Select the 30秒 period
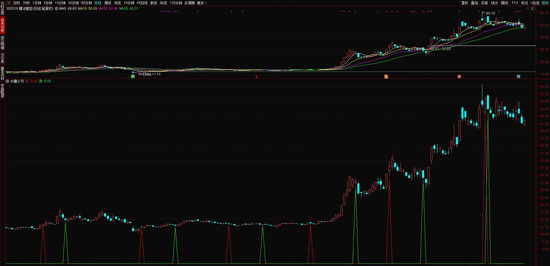The height and width of the screenshot is (266, 550). (x=26, y=3)
